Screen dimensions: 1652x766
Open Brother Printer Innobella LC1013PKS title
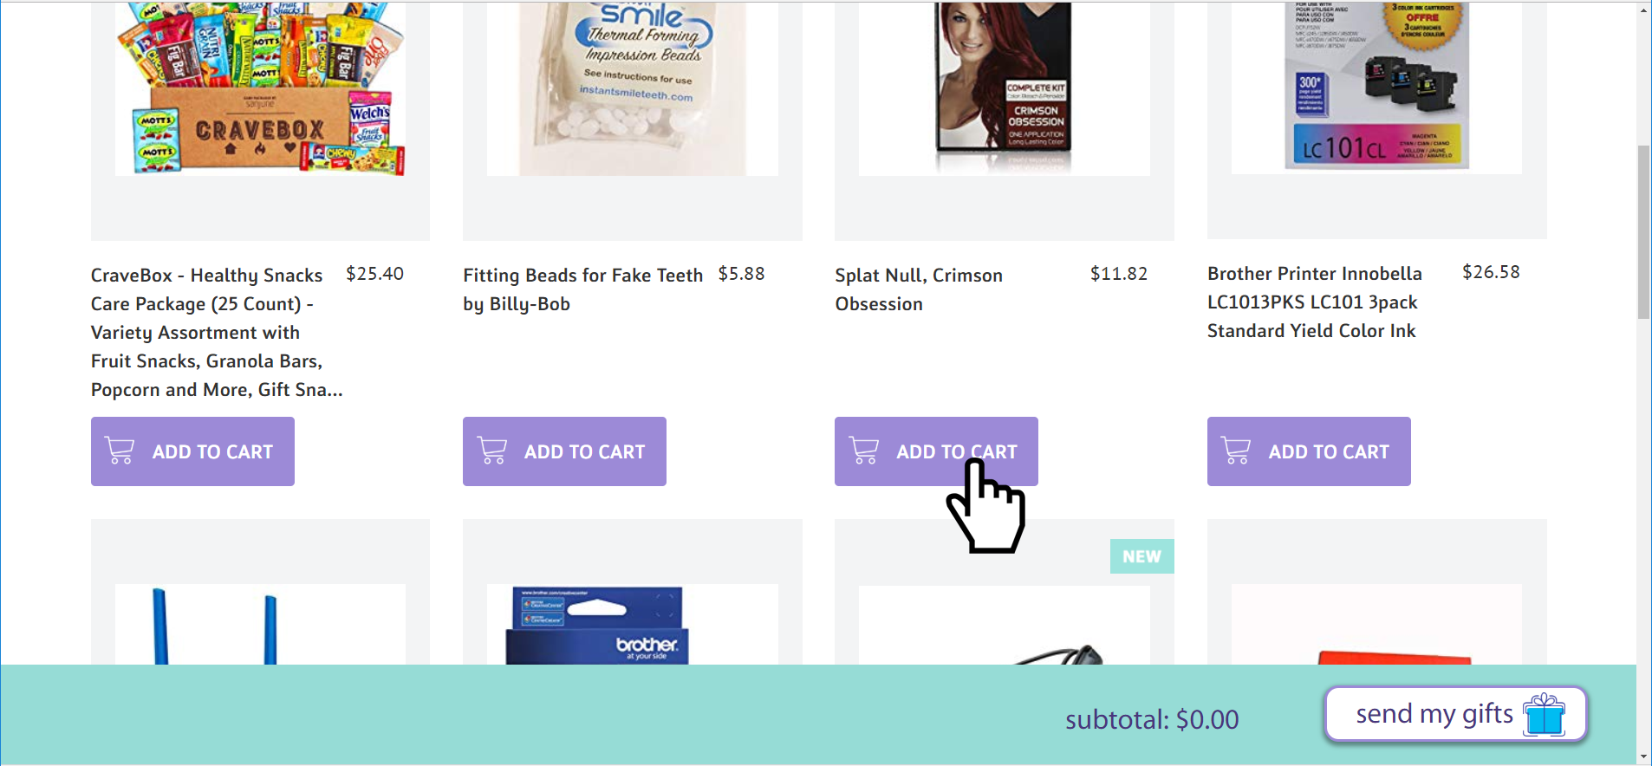pyautogui.click(x=1314, y=302)
